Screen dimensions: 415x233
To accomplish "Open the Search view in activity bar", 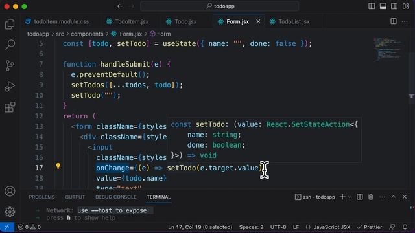I will pos(10,45).
